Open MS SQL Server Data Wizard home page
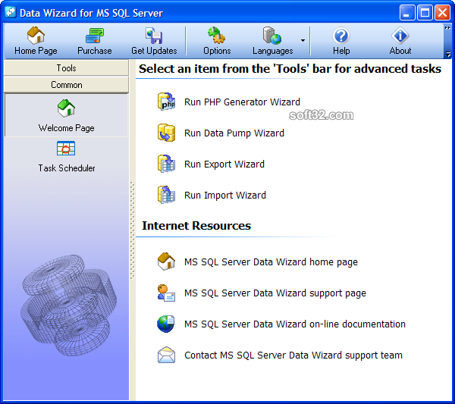 coord(271,262)
